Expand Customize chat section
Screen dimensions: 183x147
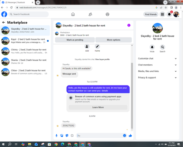pos(157,59)
